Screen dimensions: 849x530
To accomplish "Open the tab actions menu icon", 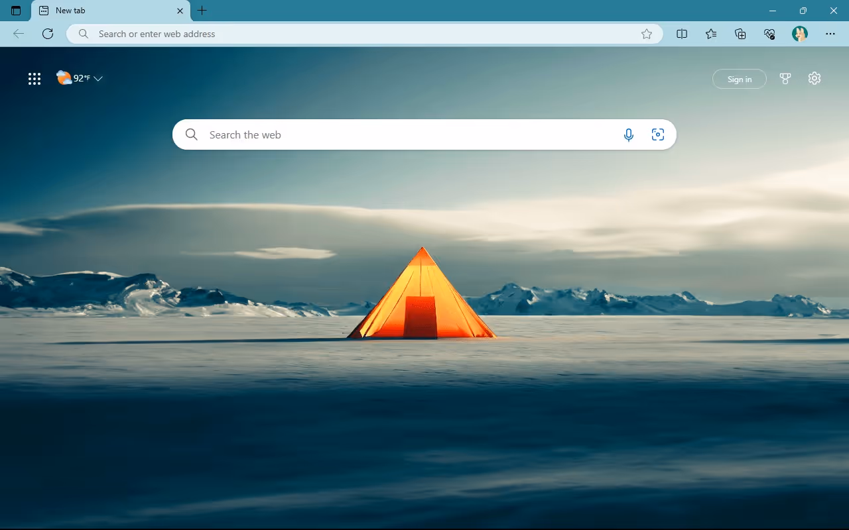I will click(x=16, y=11).
